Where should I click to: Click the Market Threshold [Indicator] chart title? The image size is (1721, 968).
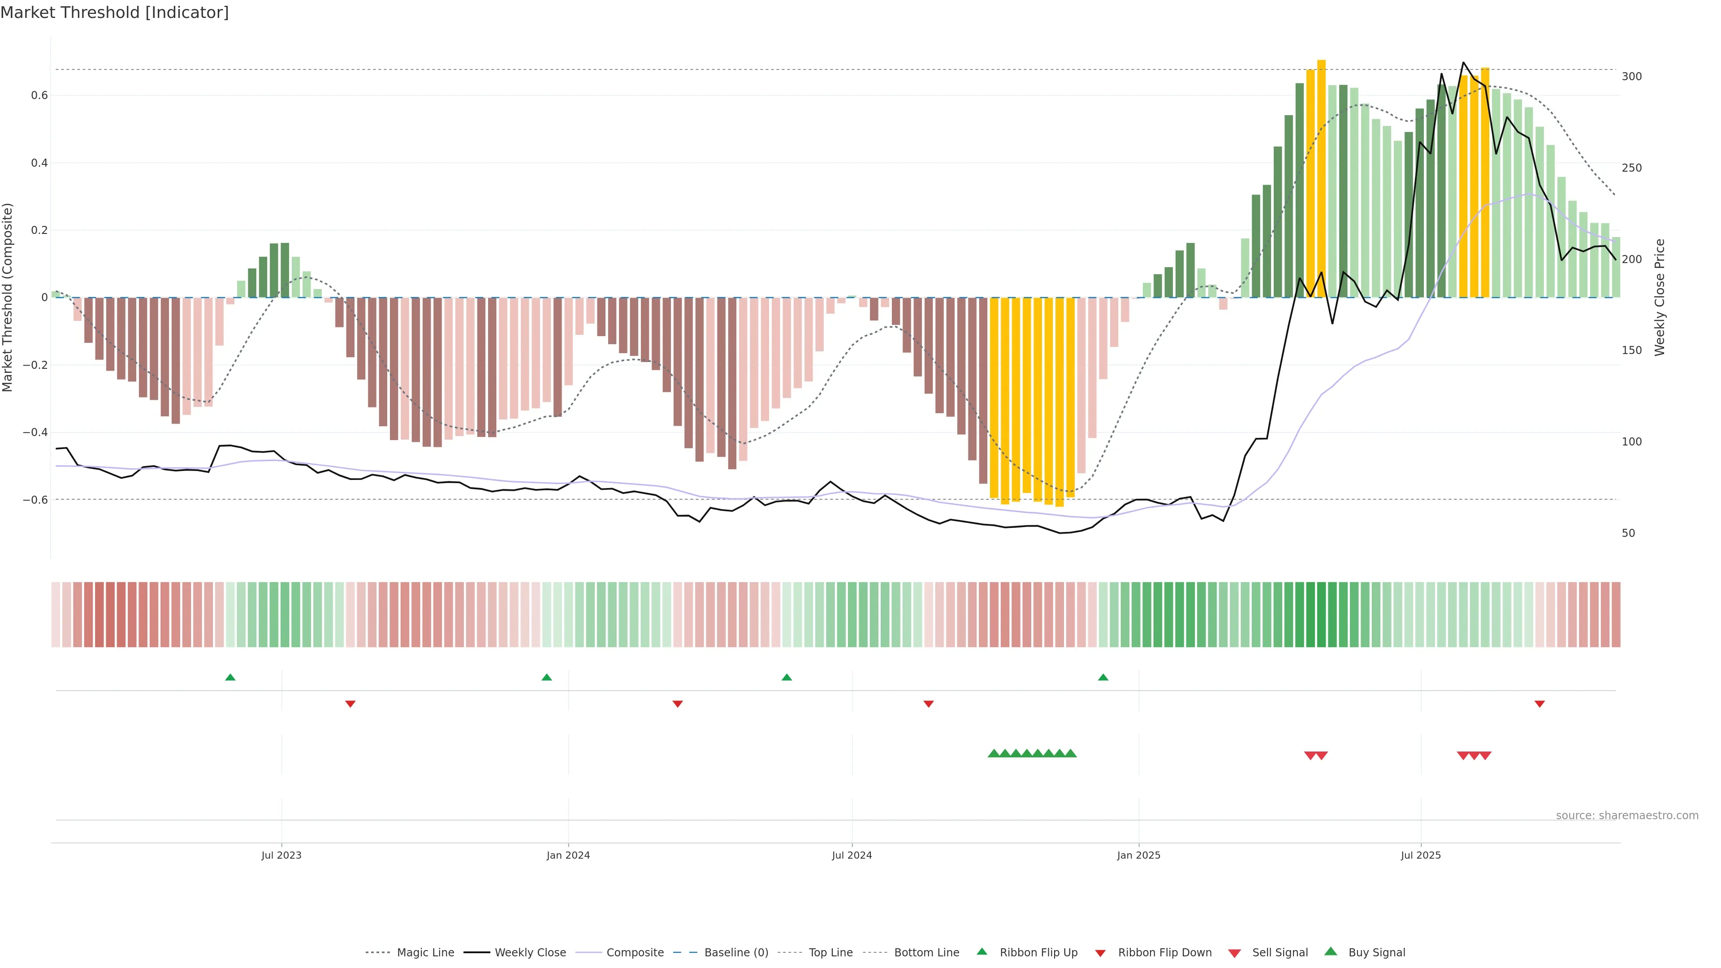[x=114, y=13]
